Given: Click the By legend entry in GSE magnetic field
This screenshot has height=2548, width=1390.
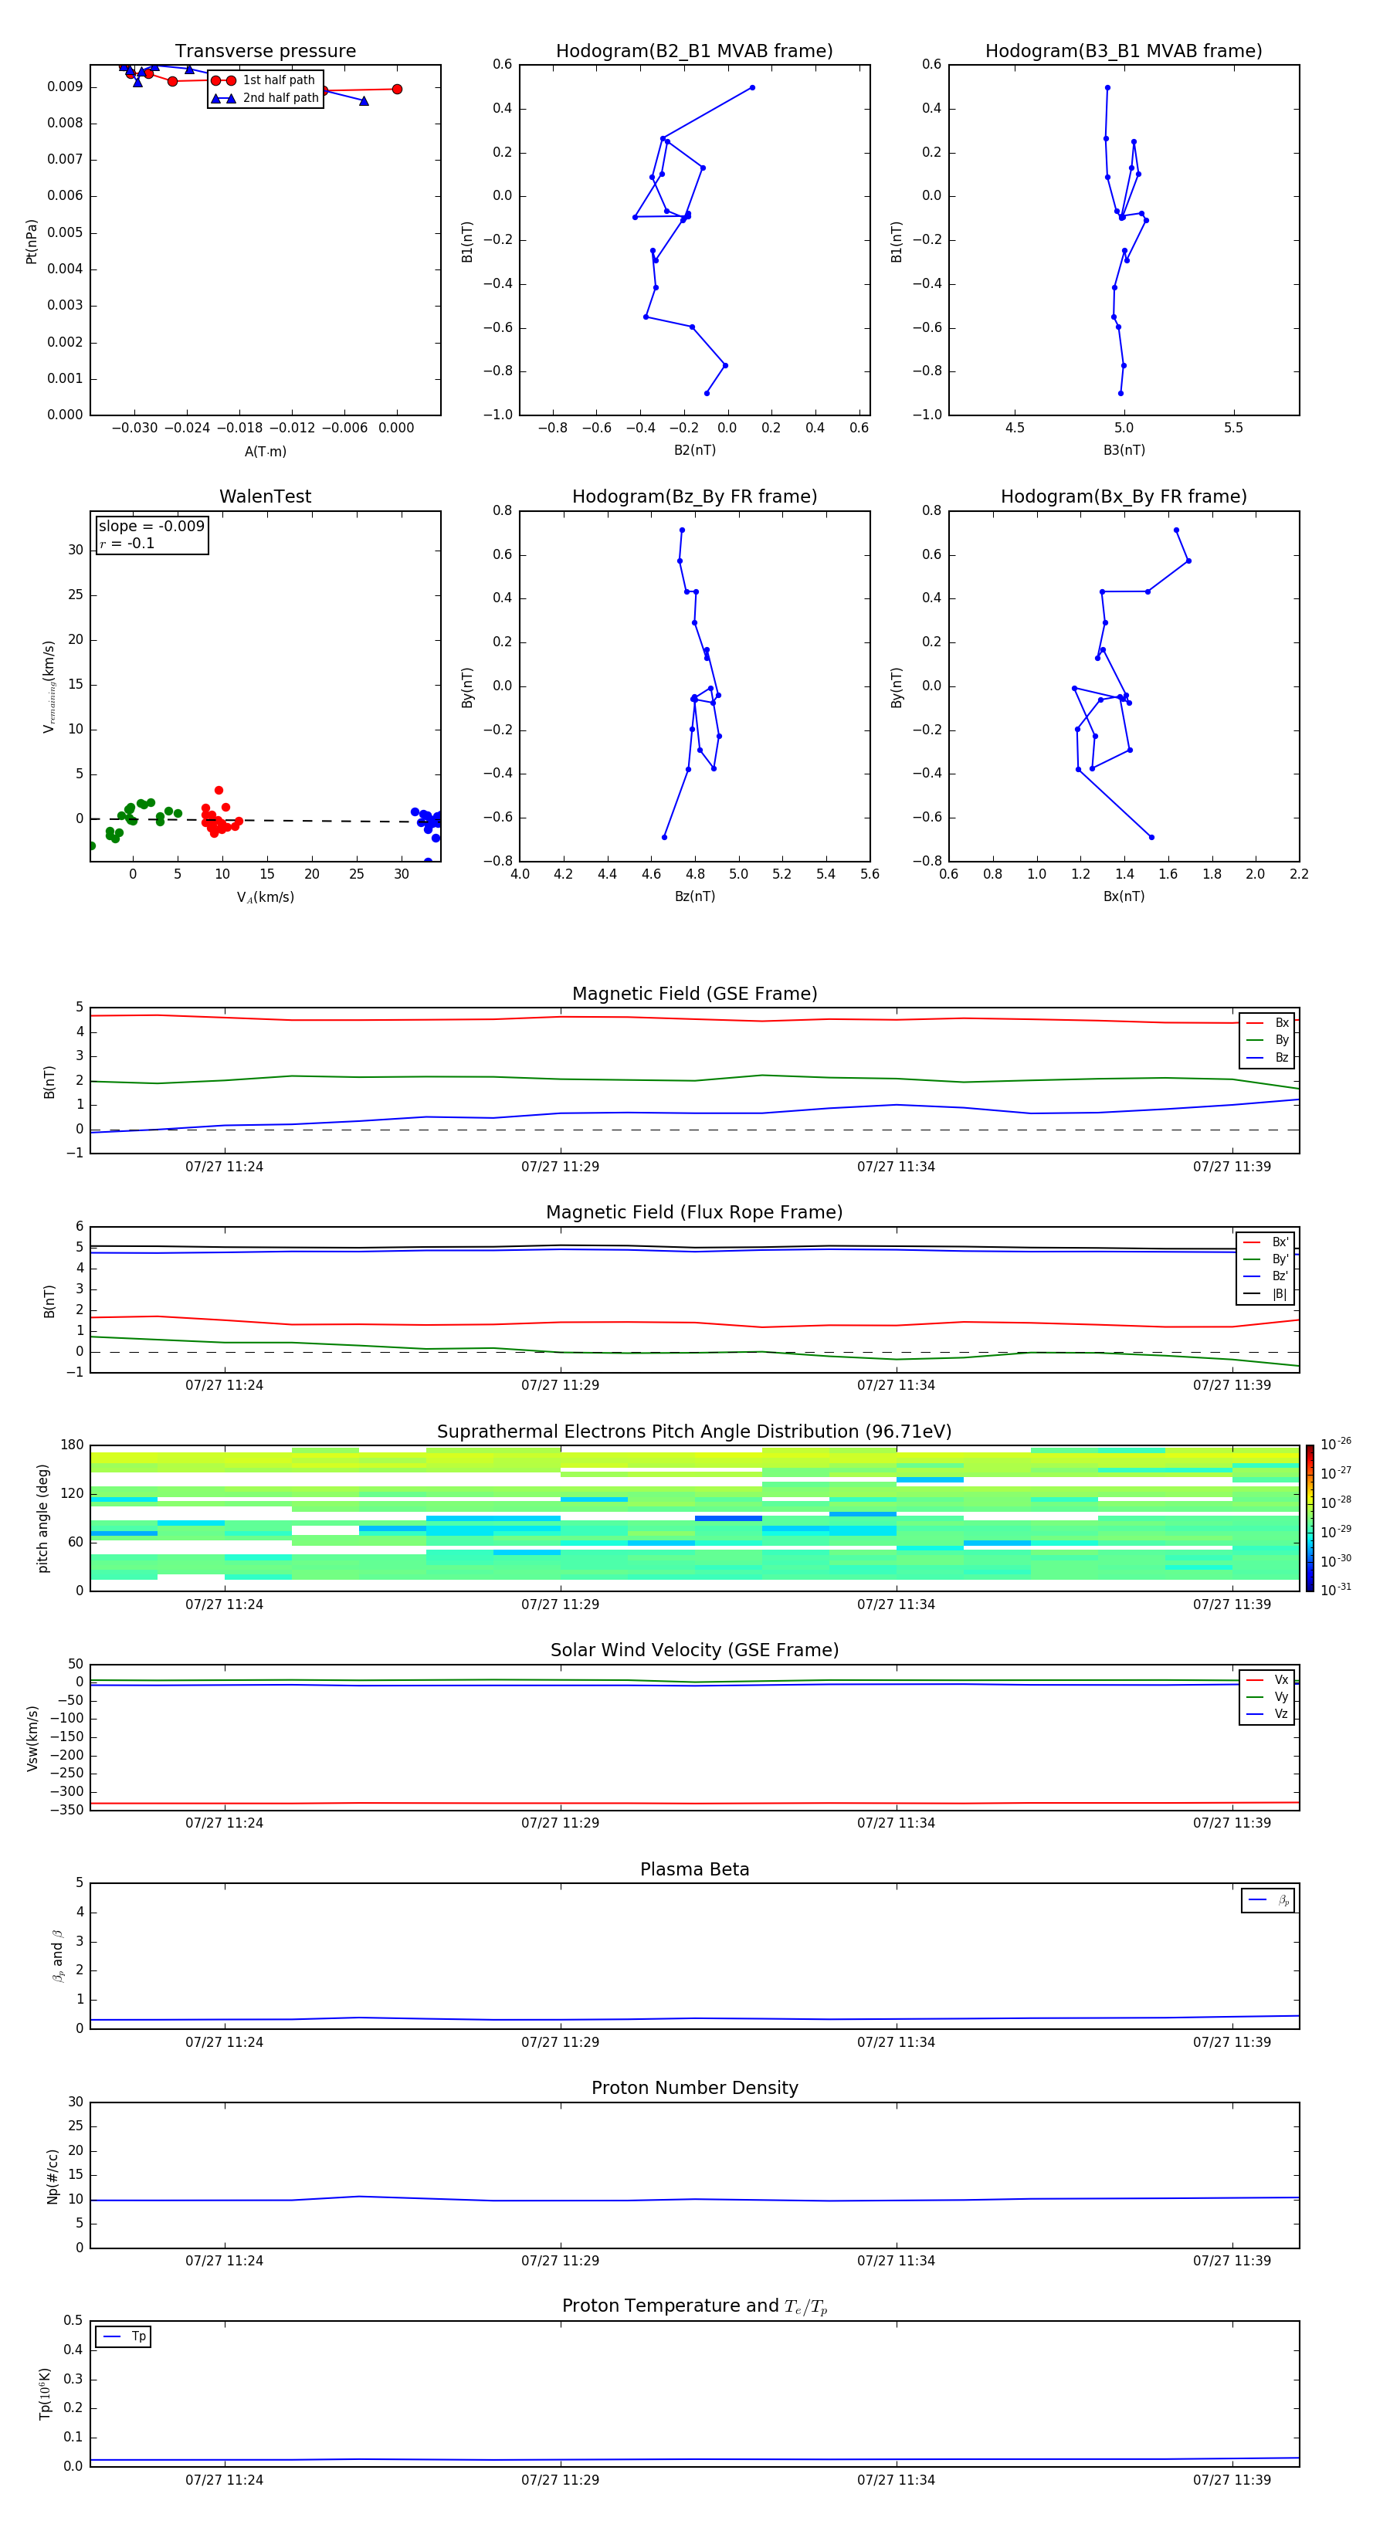Looking at the screenshot, I should (x=1267, y=1041).
